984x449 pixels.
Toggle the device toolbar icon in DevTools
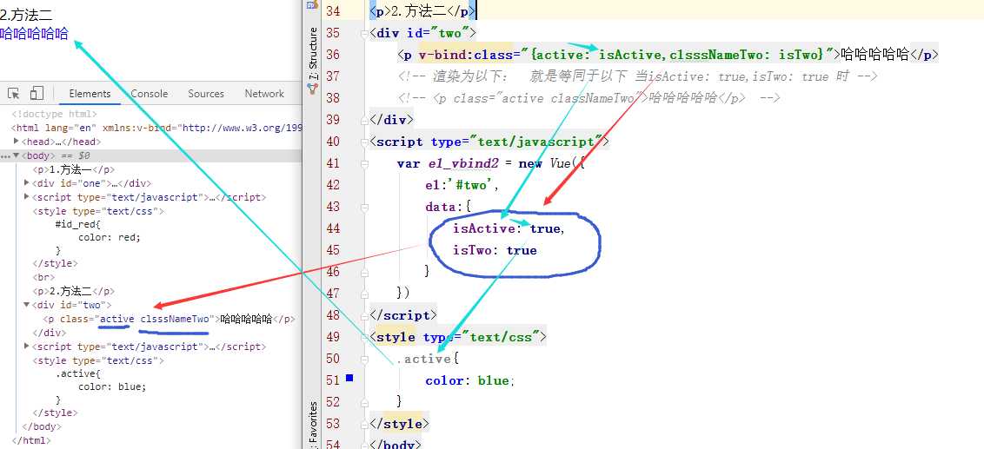[37, 94]
